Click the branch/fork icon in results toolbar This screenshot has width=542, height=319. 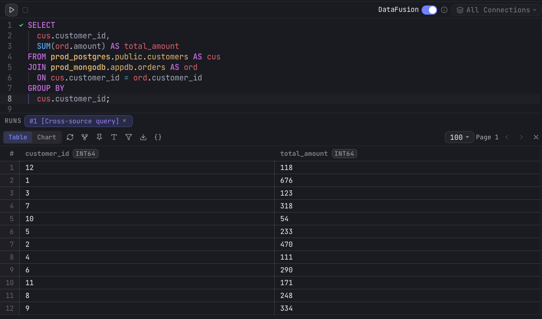point(85,137)
